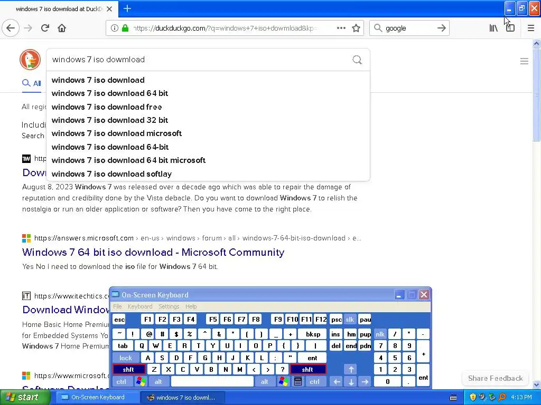Show site information via the info icon
This screenshot has width=541, height=405.
click(115, 28)
